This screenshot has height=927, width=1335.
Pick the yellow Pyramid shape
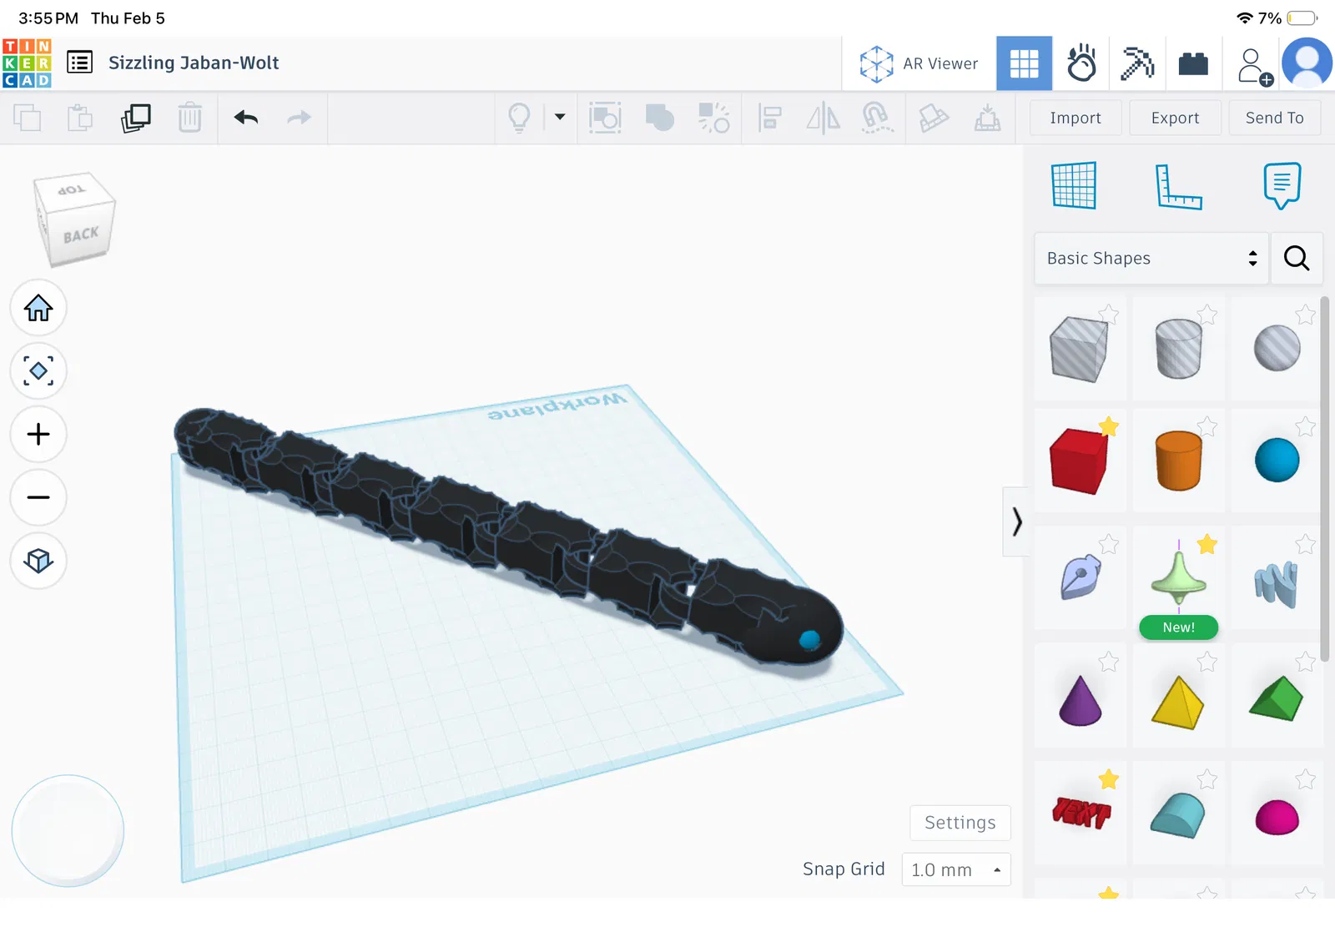[1178, 703]
